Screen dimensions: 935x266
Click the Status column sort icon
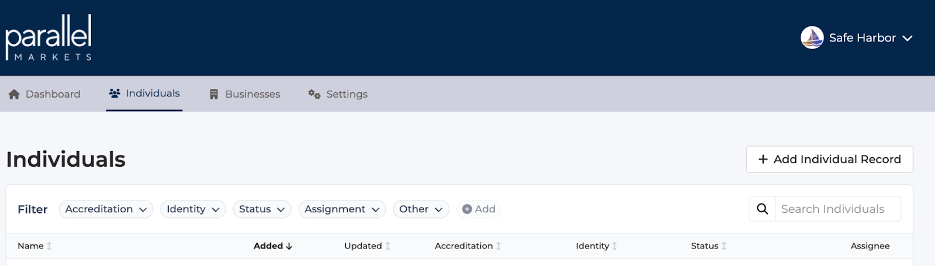[x=724, y=246]
